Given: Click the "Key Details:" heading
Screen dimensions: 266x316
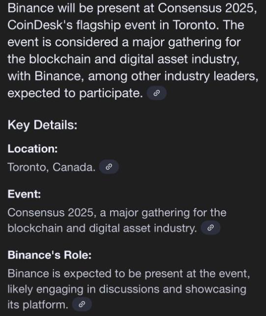Looking at the screenshot, I should (x=43, y=125).
